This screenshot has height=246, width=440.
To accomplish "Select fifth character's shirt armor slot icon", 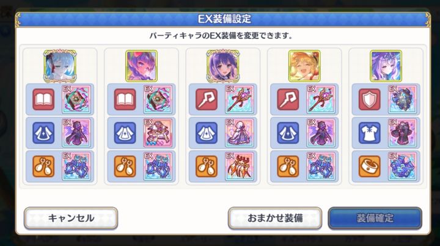I will (370, 133).
